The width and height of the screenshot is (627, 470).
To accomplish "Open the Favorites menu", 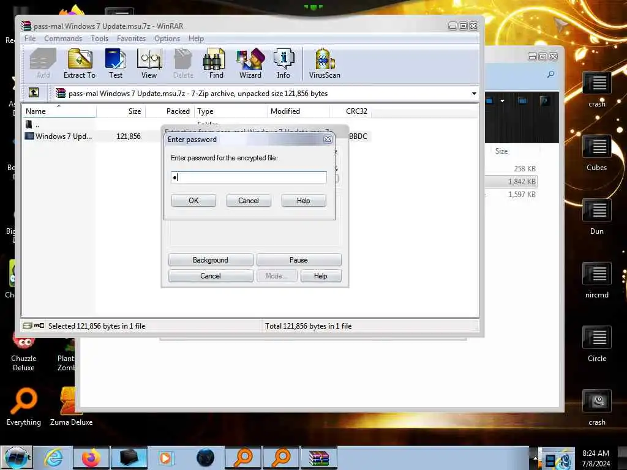I will pos(131,39).
